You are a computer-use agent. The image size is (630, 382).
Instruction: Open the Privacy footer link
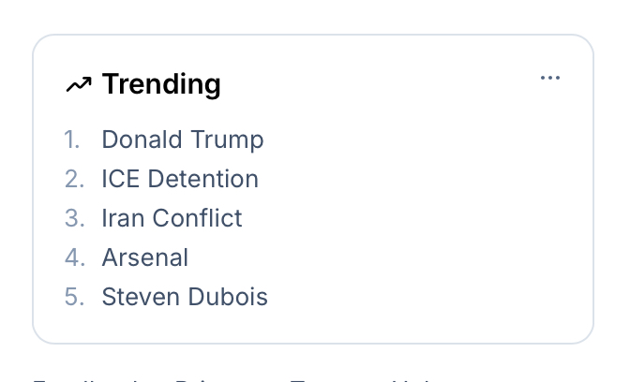click(216, 379)
